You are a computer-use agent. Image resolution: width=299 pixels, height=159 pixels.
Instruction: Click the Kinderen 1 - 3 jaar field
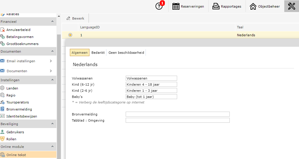click(151, 90)
